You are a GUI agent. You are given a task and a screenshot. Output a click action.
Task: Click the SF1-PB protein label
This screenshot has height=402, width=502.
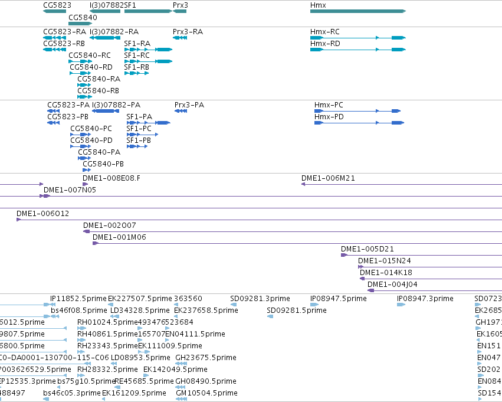(x=139, y=140)
